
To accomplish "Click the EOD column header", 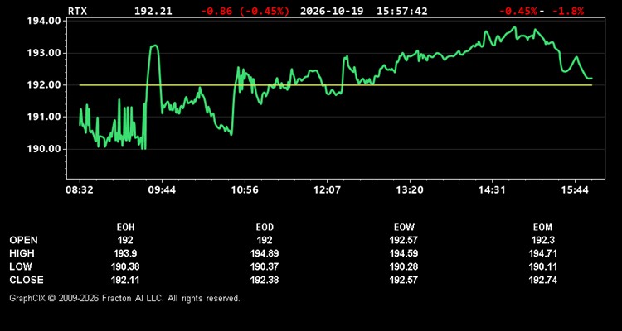I will 265,228.
